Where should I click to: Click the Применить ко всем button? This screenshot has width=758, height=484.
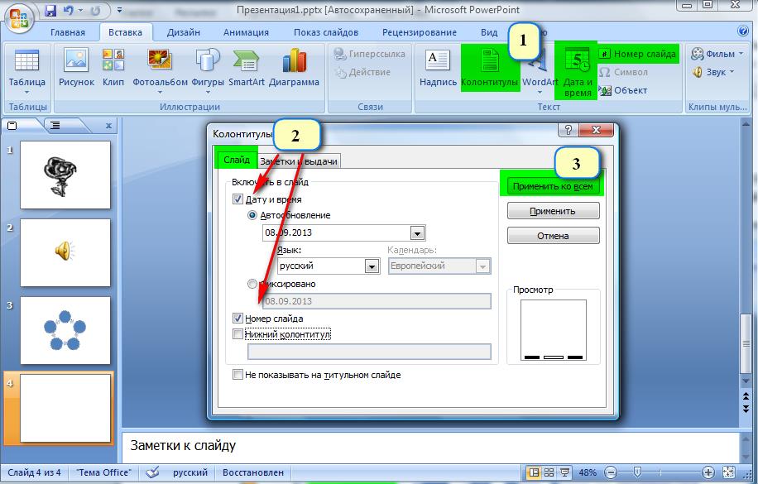pos(553,186)
